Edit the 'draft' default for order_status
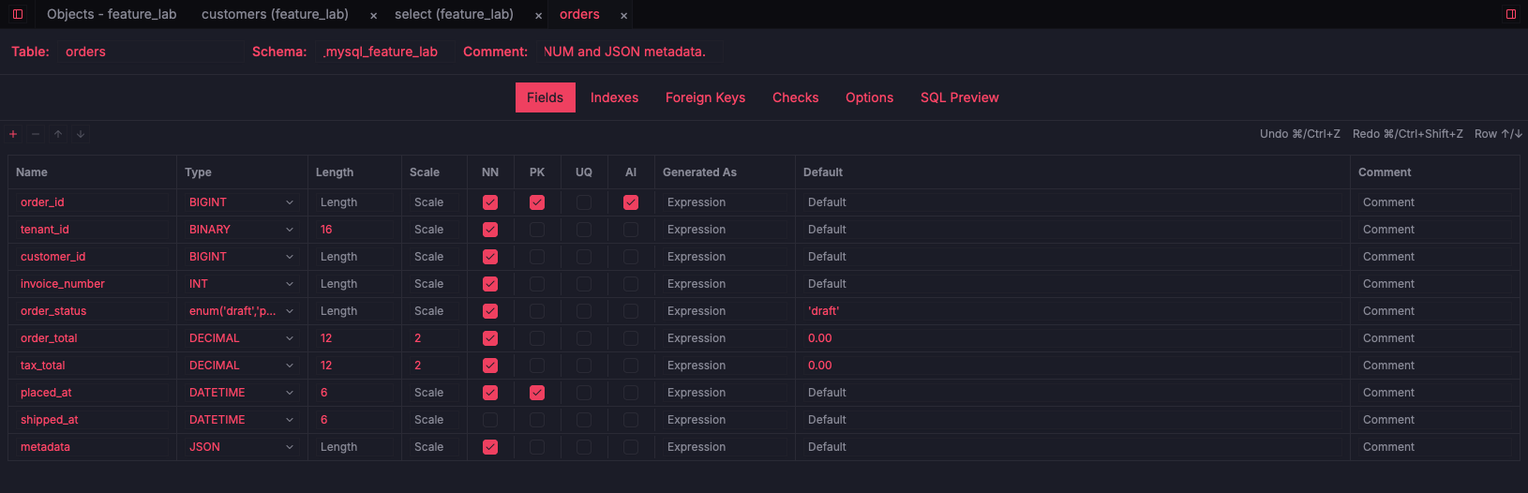The width and height of the screenshot is (1528, 493). click(x=1072, y=311)
